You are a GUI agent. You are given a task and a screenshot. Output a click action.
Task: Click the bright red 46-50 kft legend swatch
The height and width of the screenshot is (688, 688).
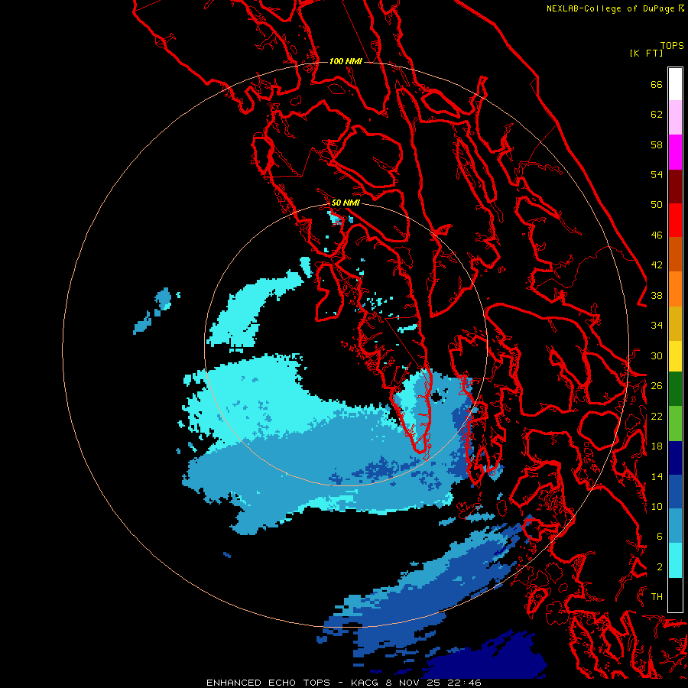pos(675,220)
